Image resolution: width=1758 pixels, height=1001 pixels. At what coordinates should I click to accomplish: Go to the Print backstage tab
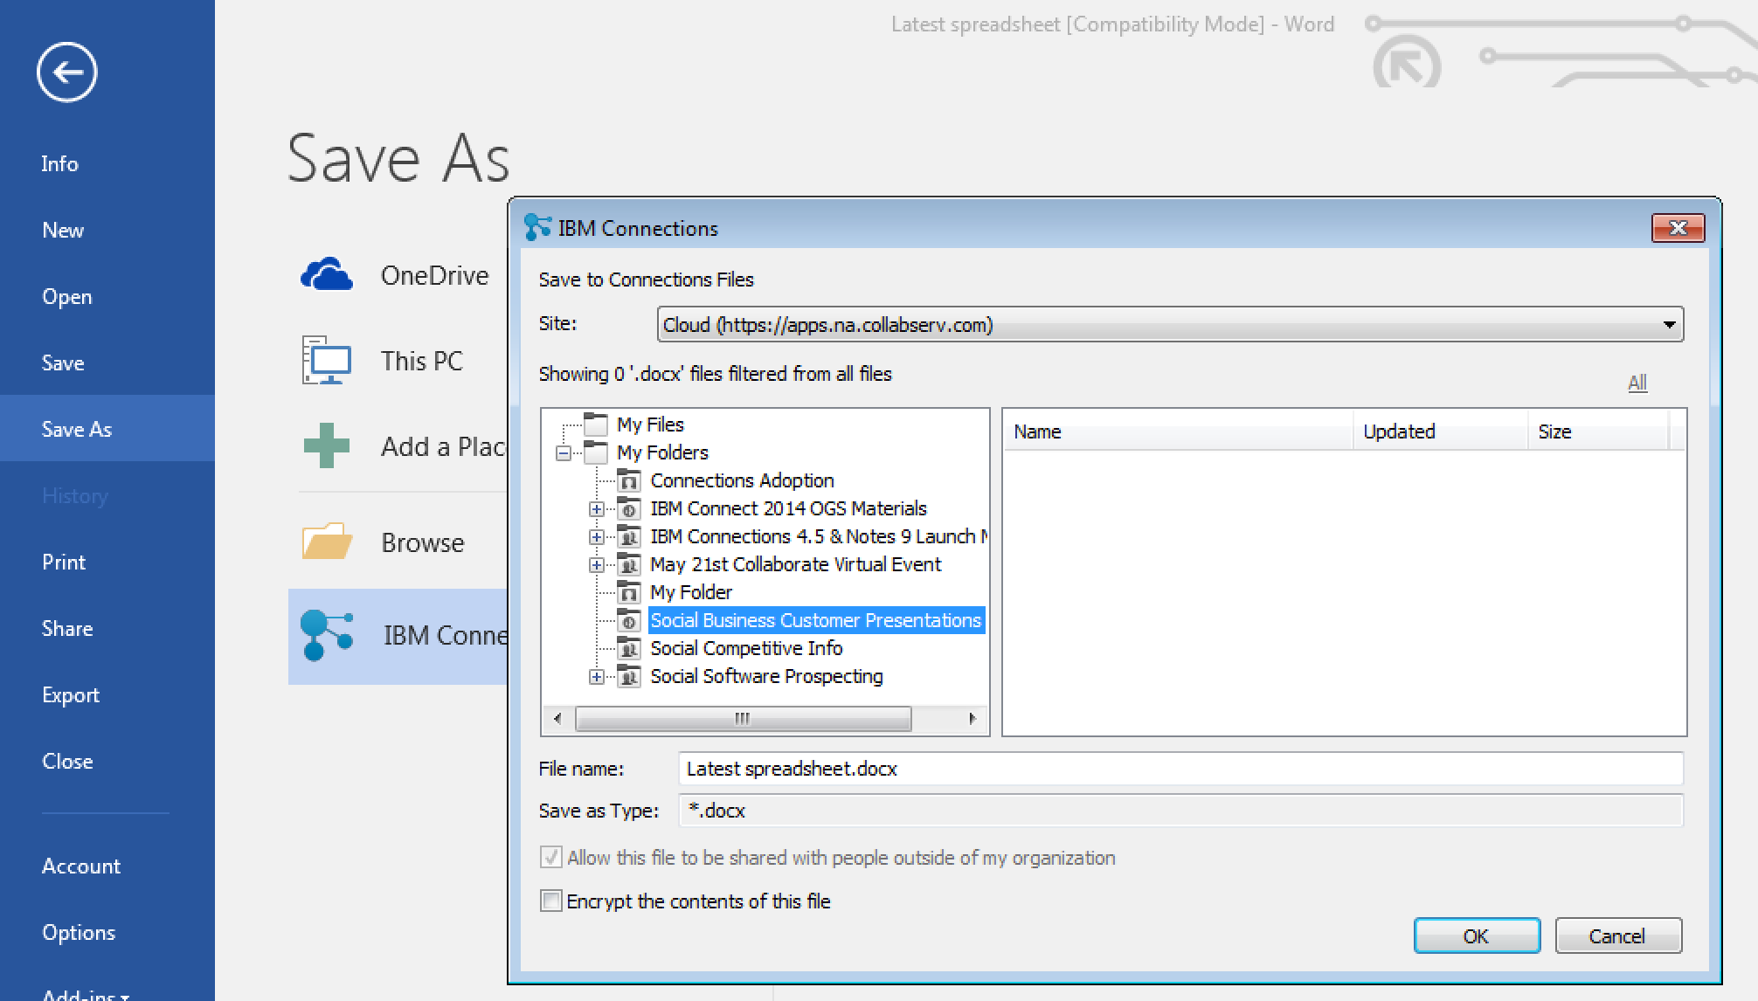(64, 562)
